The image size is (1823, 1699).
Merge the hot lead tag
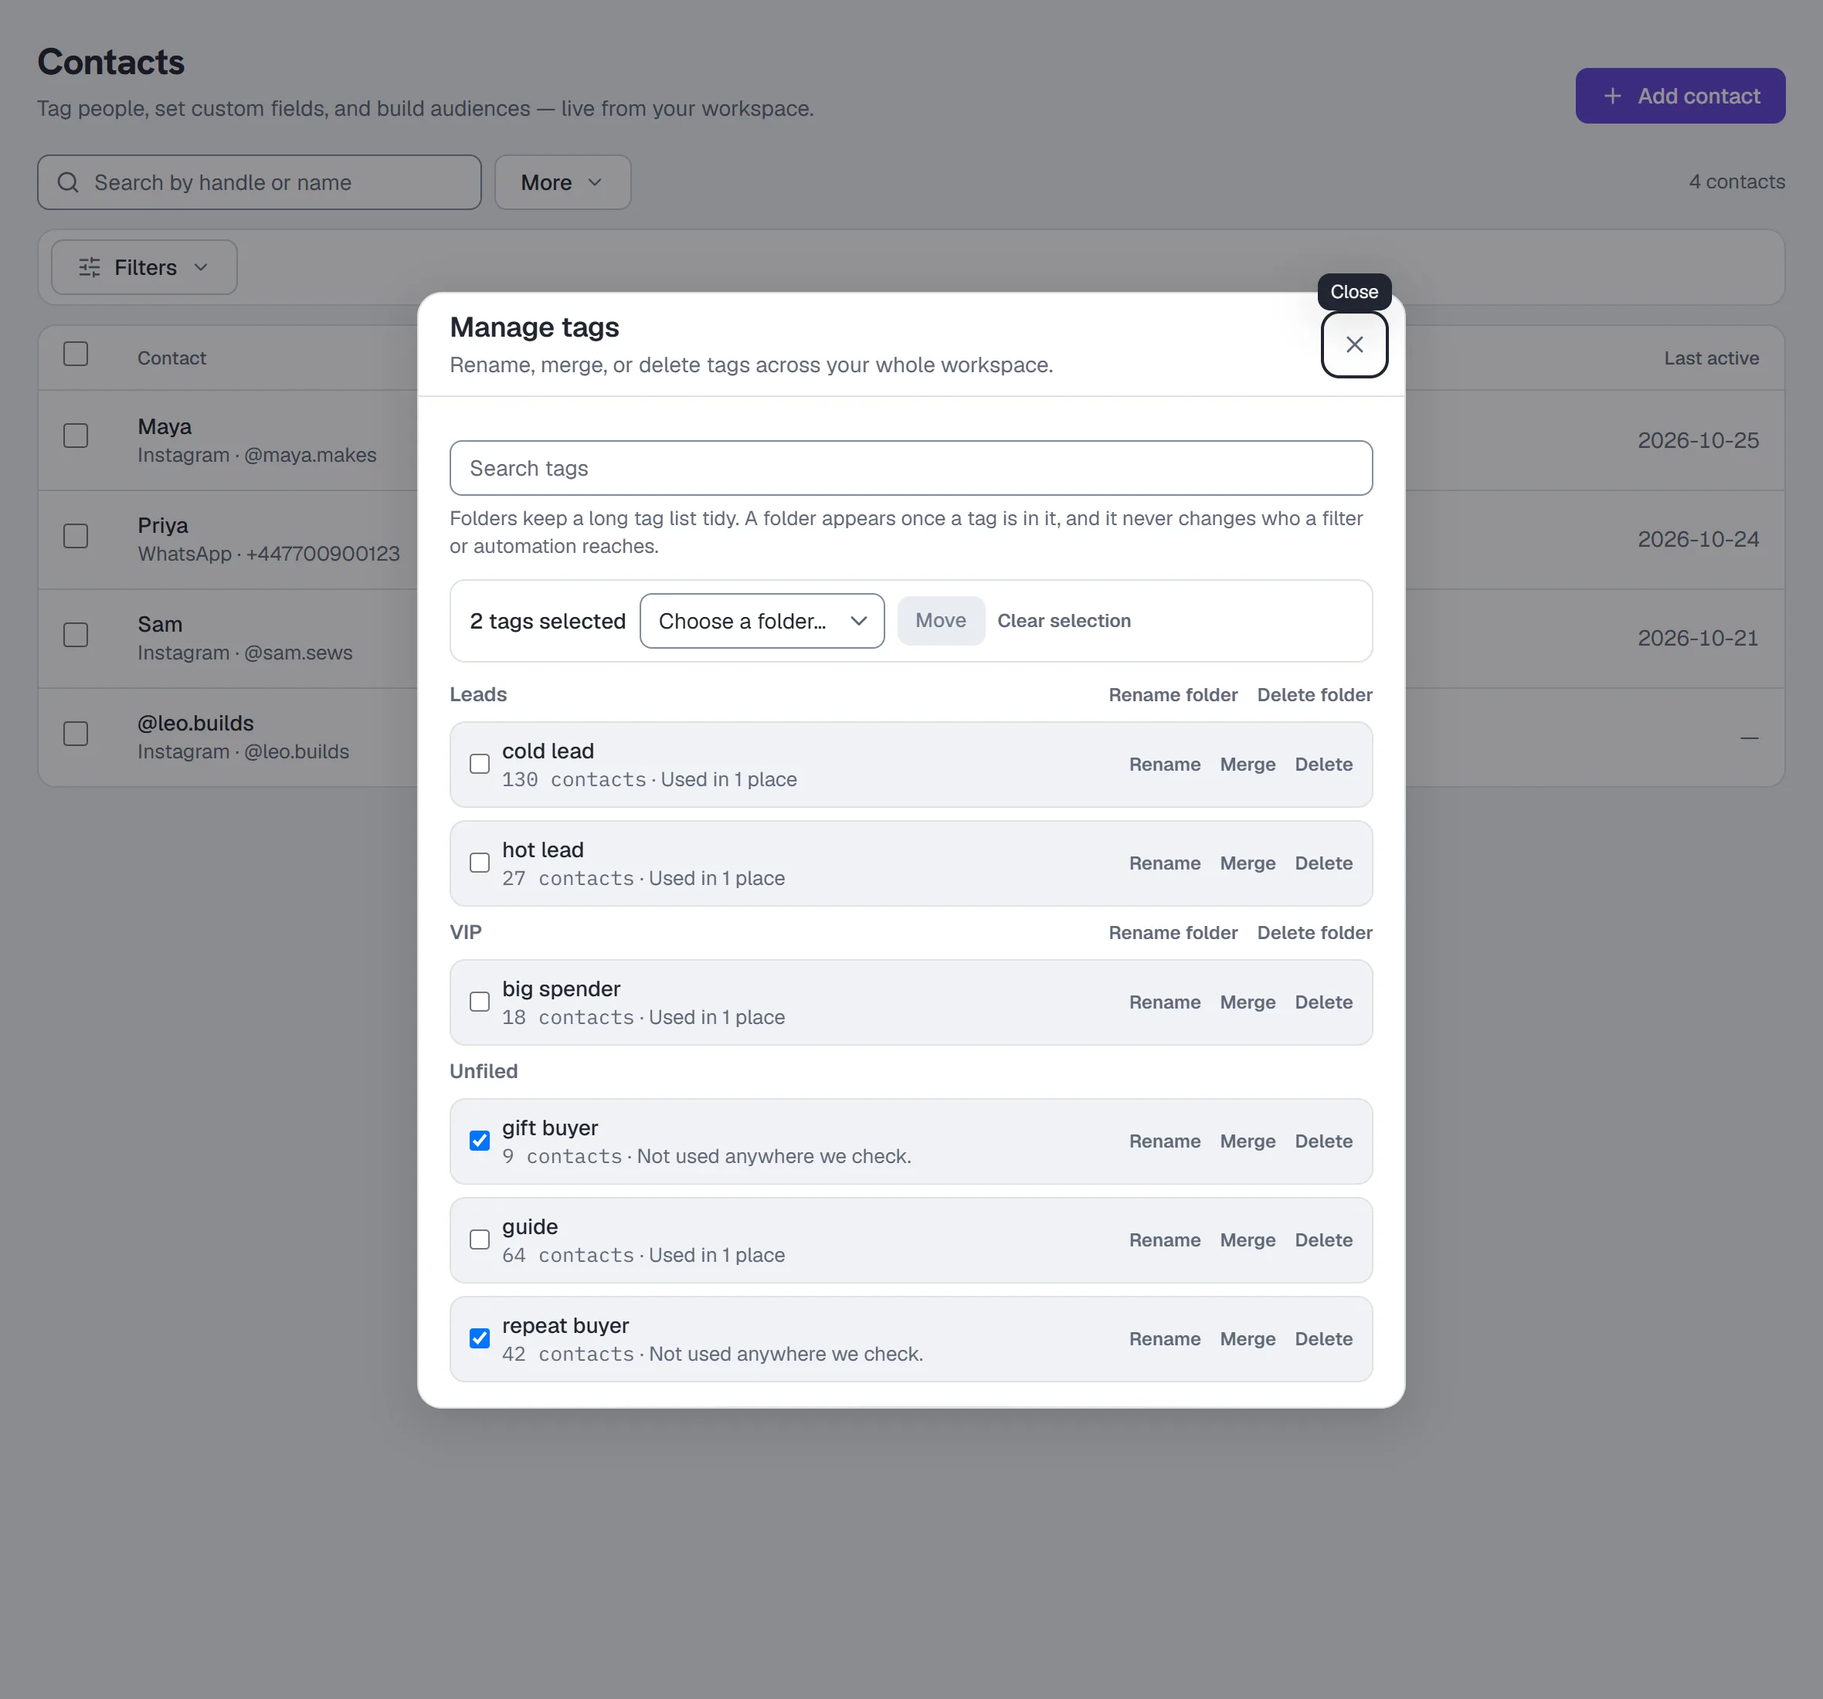(1247, 863)
